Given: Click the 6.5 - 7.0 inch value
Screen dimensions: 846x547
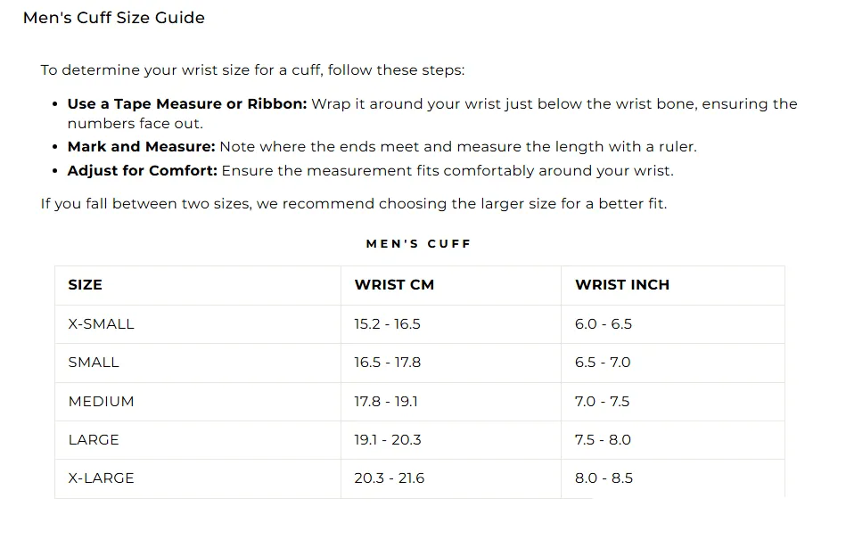Looking at the screenshot, I should point(603,363).
